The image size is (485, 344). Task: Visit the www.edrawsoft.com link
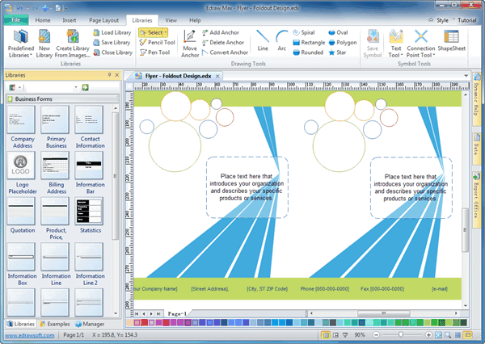[x=28, y=334]
